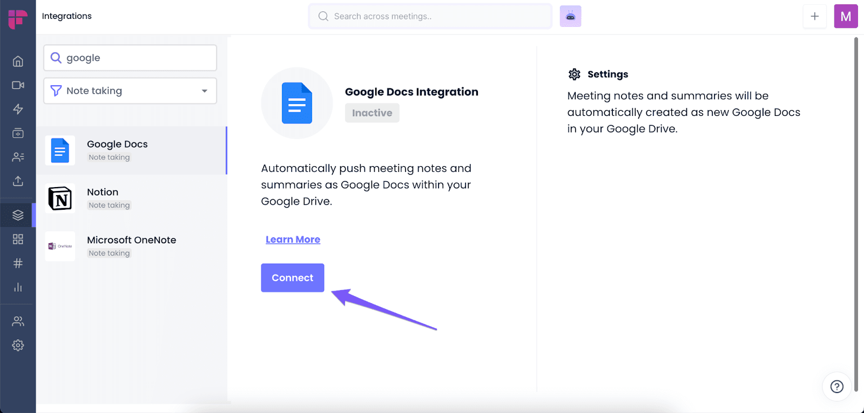Select Google Docs integration row
This screenshot has width=864, height=413.
pyautogui.click(x=131, y=150)
